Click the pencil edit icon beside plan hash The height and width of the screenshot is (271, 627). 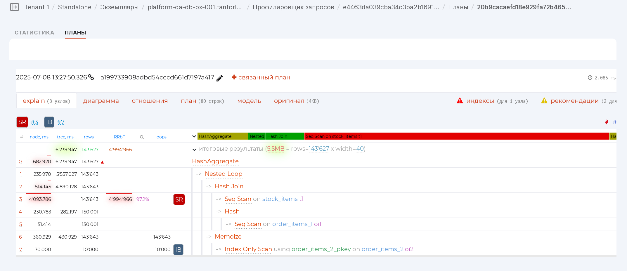point(220,78)
